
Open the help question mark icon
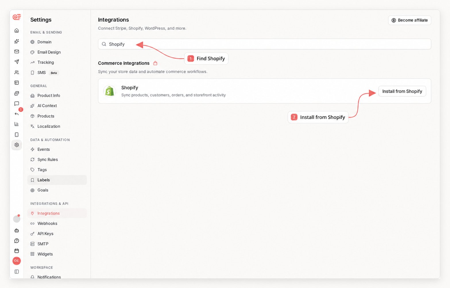tap(17, 241)
